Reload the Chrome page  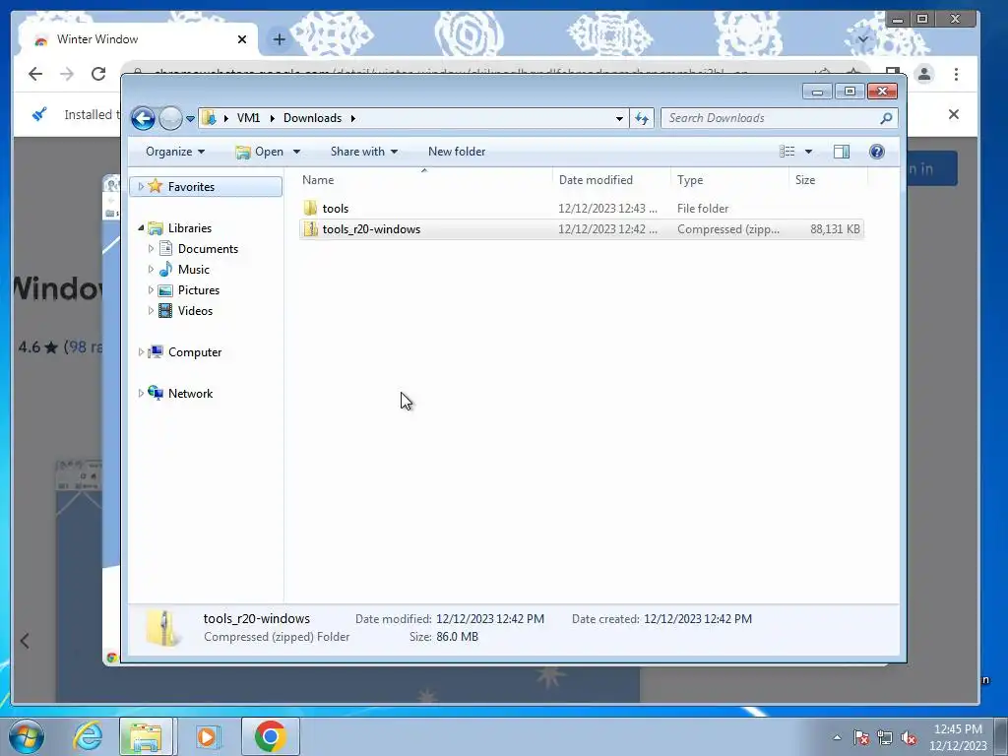98,74
